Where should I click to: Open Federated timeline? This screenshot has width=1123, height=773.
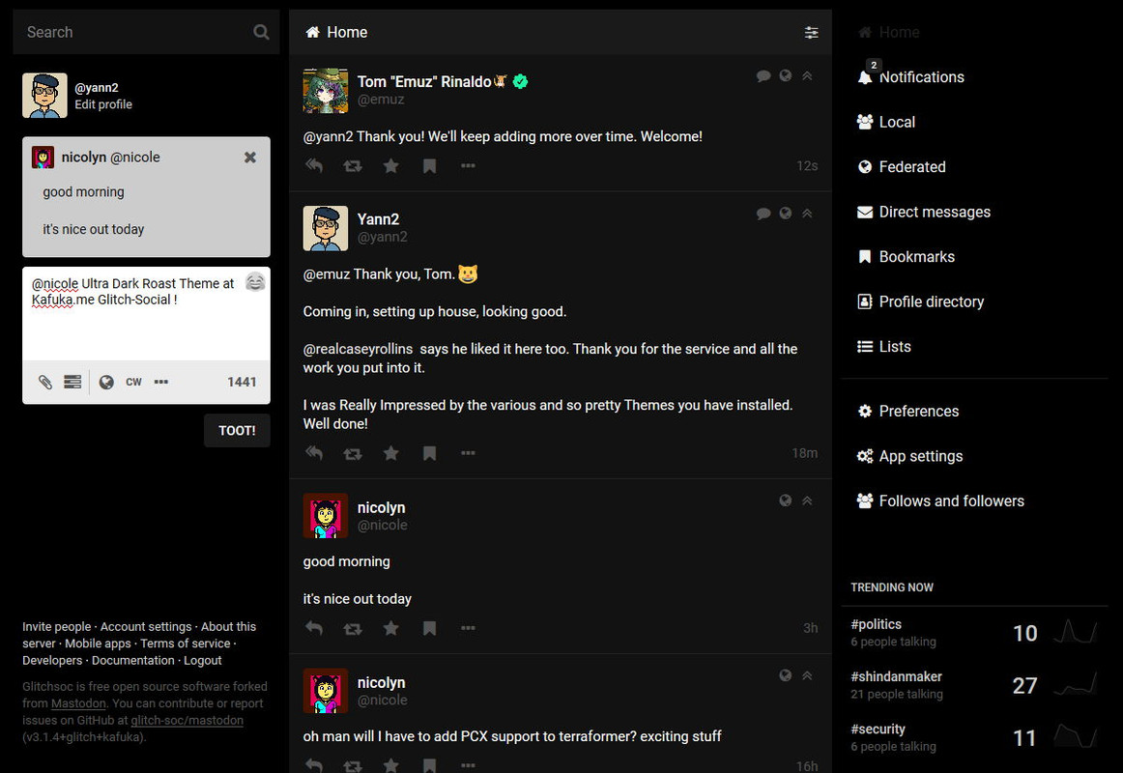tap(902, 167)
